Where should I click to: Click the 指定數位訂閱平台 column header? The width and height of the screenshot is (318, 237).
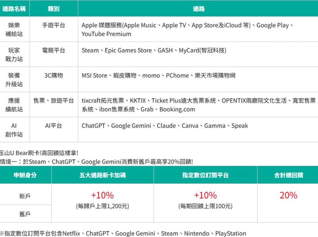click(x=205, y=175)
